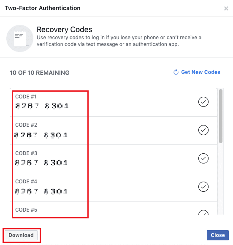This screenshot has width=233, height=245.
Task: Toggle the checkmark circle for Code #2
Action: pyautogui.click(x=203, y=130)
